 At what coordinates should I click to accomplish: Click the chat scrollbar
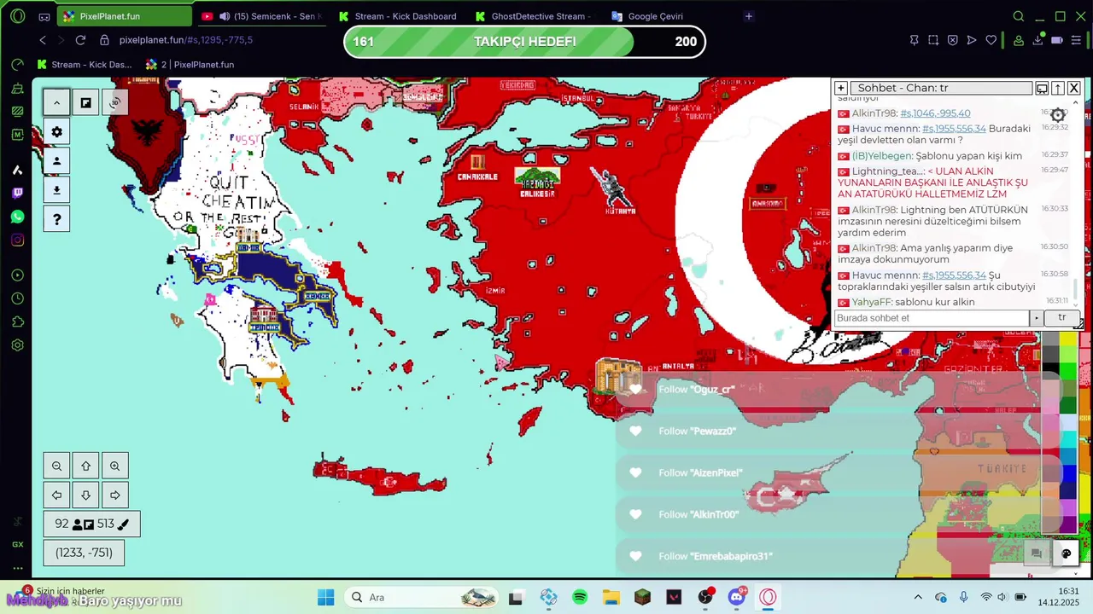click(x=1076, y=290)
